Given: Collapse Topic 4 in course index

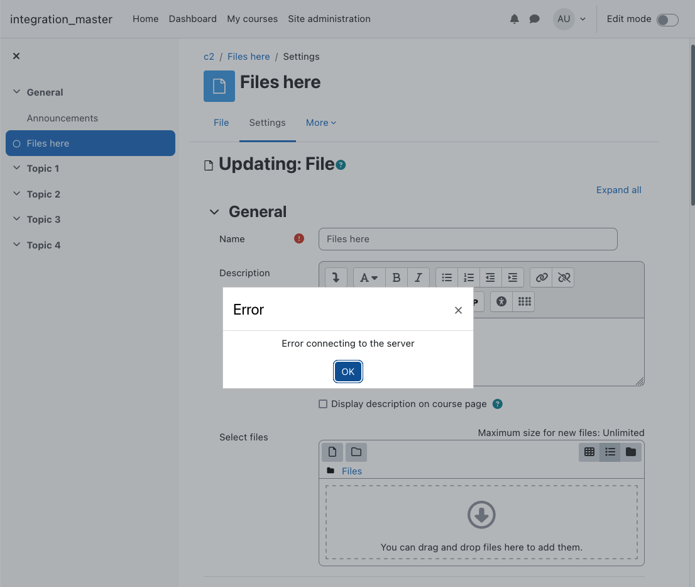Looking at the screenshot, I should pyautogui.click(x=17, y=245).
